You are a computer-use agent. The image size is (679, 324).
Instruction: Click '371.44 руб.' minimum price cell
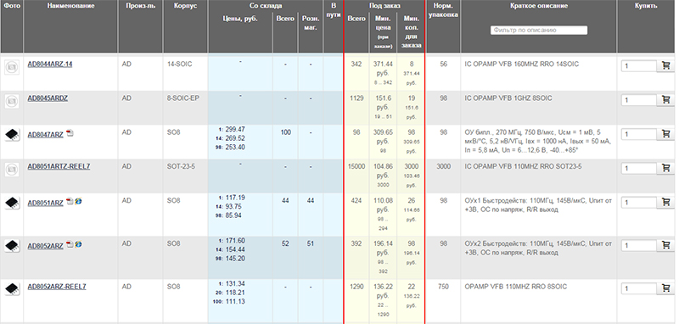point(383,69)
